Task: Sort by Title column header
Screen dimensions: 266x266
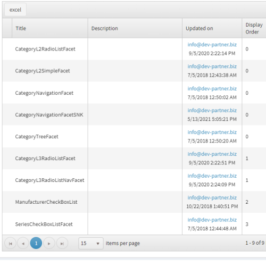Action: pos(21,28)
